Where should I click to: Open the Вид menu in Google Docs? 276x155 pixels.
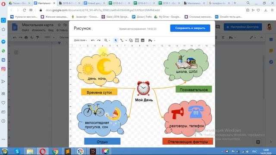[x=51, y=30]
